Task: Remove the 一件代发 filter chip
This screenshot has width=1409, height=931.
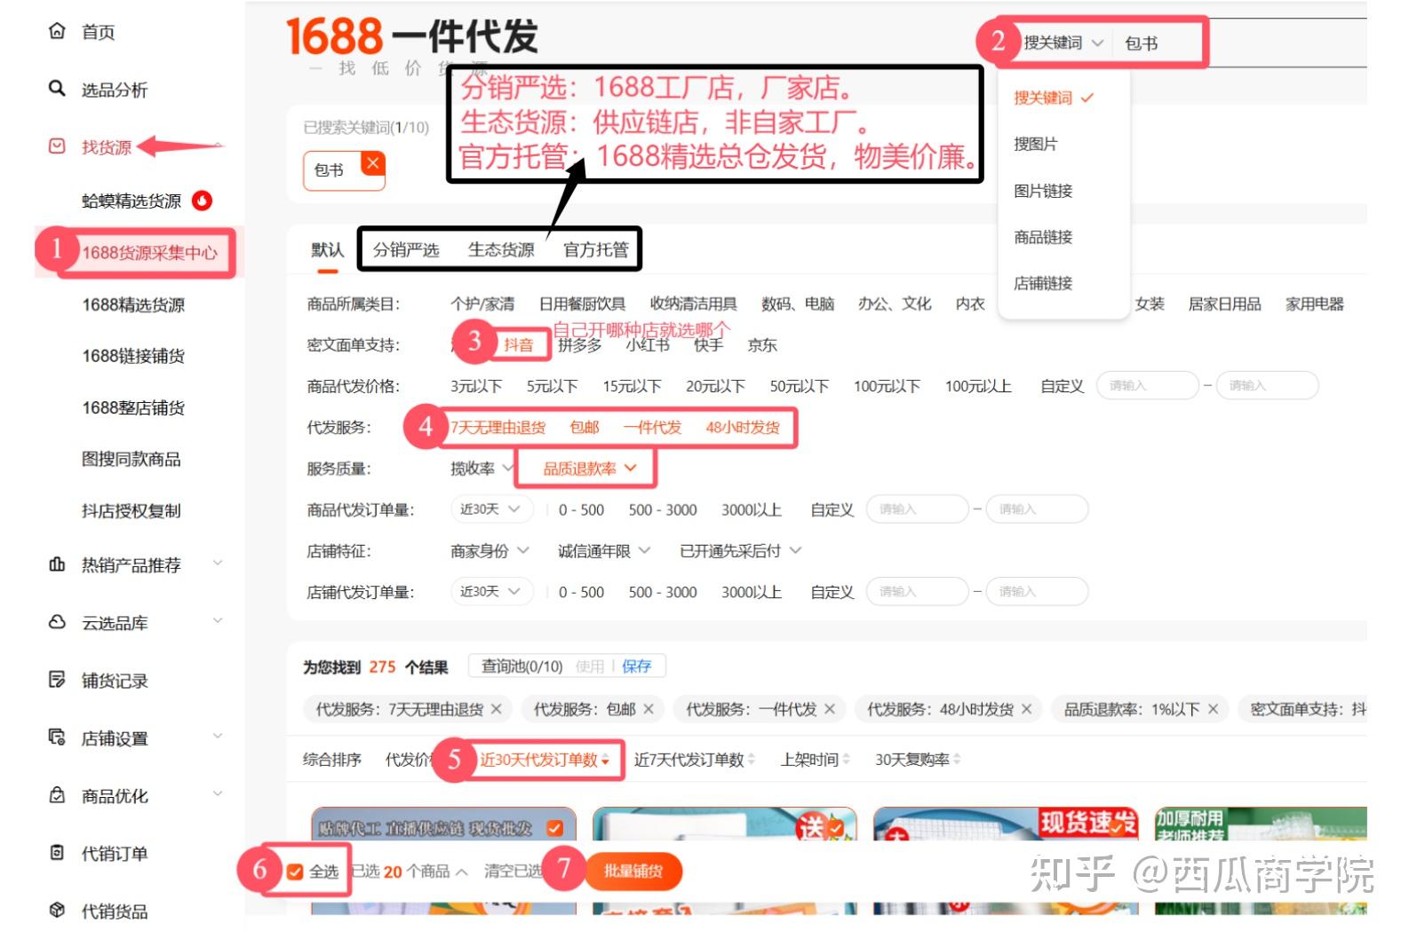Action: tap(830, 709)
